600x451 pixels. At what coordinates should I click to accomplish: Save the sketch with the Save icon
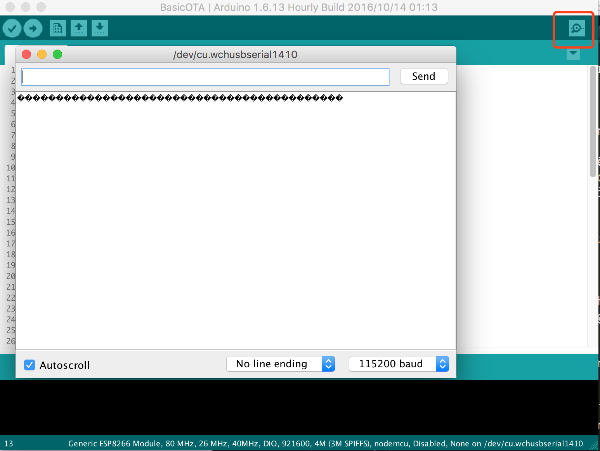click(100, 28)
